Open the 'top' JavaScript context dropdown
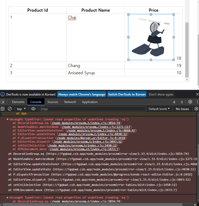Image resolution: width=199 pixels, height=206 pixels. pos(21,109)
